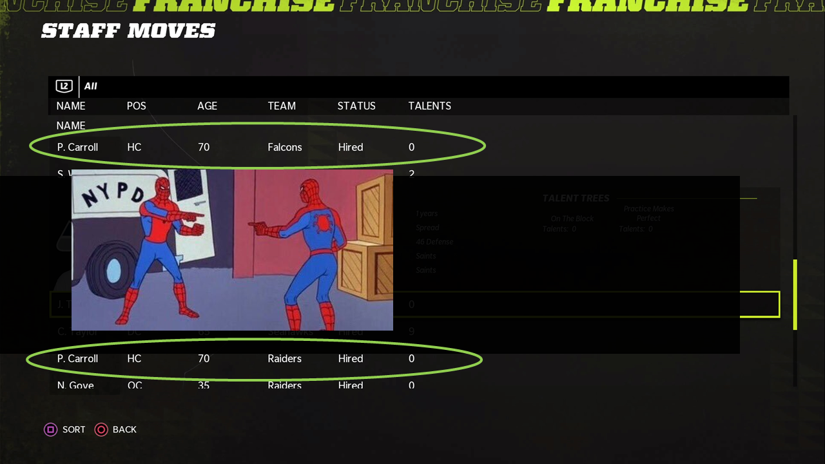Click the Spider-Man meme image
Viewport: 825px width, 464px height.
click(232, 250)
